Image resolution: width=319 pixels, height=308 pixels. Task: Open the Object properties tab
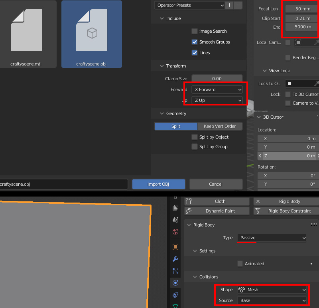175,247
